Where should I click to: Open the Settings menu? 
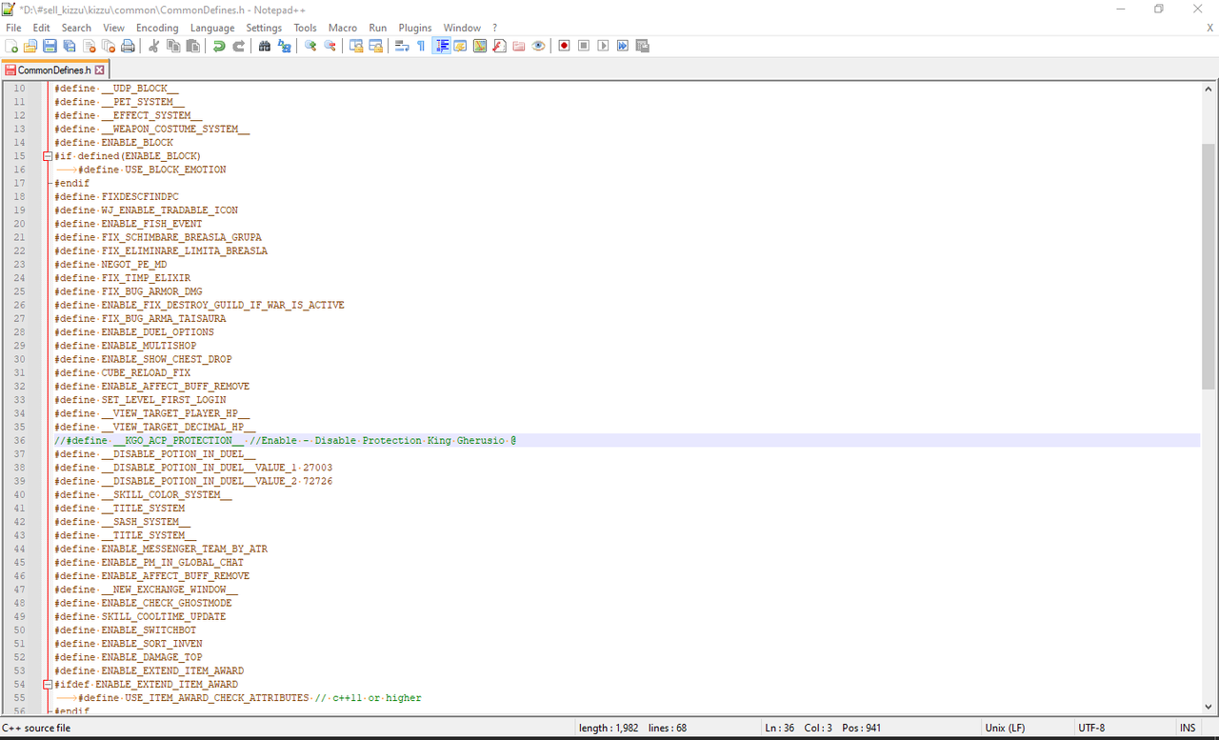point(264,28)
